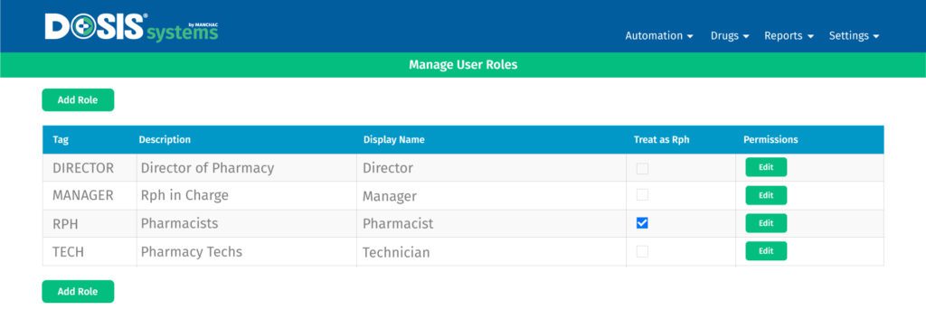Edit permissions for the RPH role

[x=766, y=223]
